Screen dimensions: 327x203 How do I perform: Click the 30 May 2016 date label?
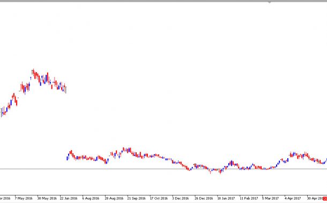tap(47, 198)
